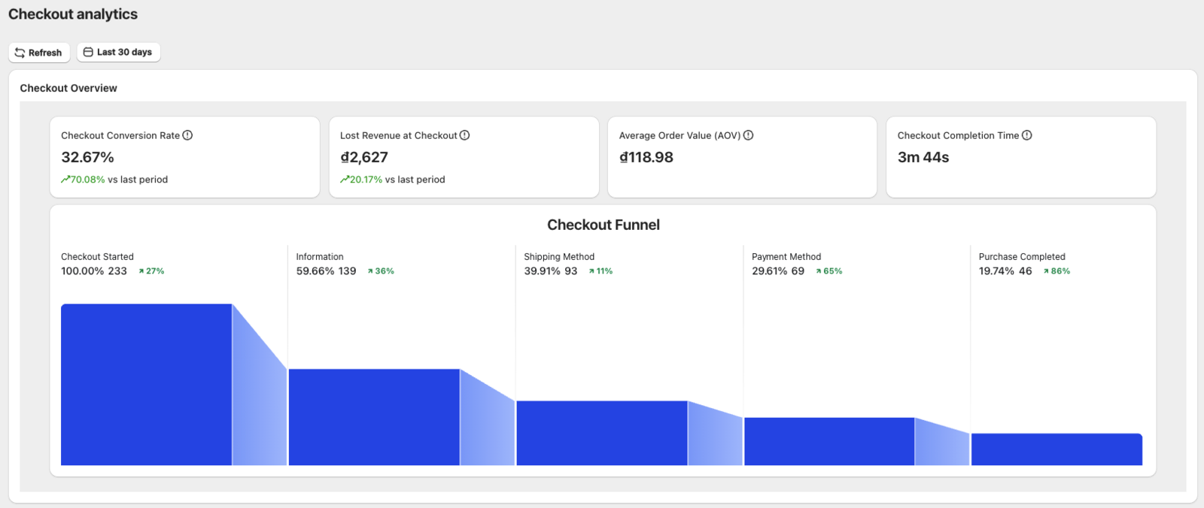
Task: Click the 59.66% 139 funnel value
Action: click(x=326, y=271)
